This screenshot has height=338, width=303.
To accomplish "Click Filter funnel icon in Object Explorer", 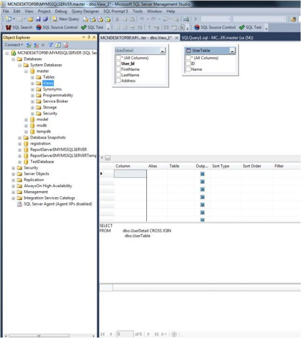I will pos(50,45).
